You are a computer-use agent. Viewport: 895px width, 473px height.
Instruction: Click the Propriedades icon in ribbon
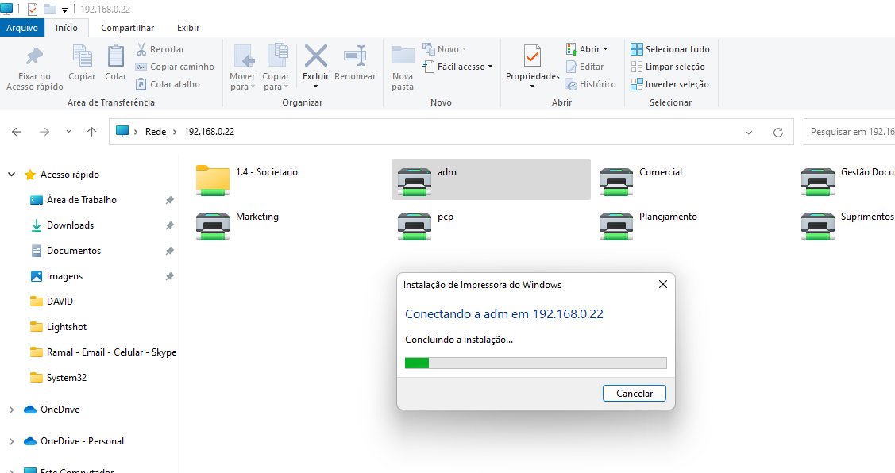532,58
